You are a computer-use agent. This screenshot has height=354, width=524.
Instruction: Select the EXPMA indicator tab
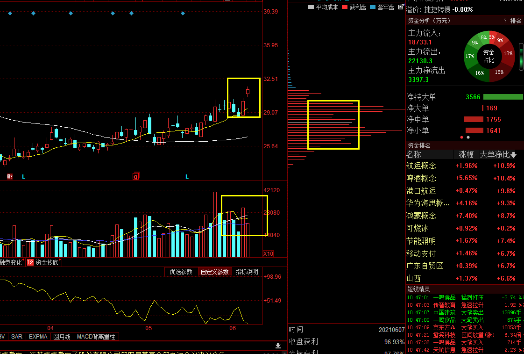tap(38, 337)
